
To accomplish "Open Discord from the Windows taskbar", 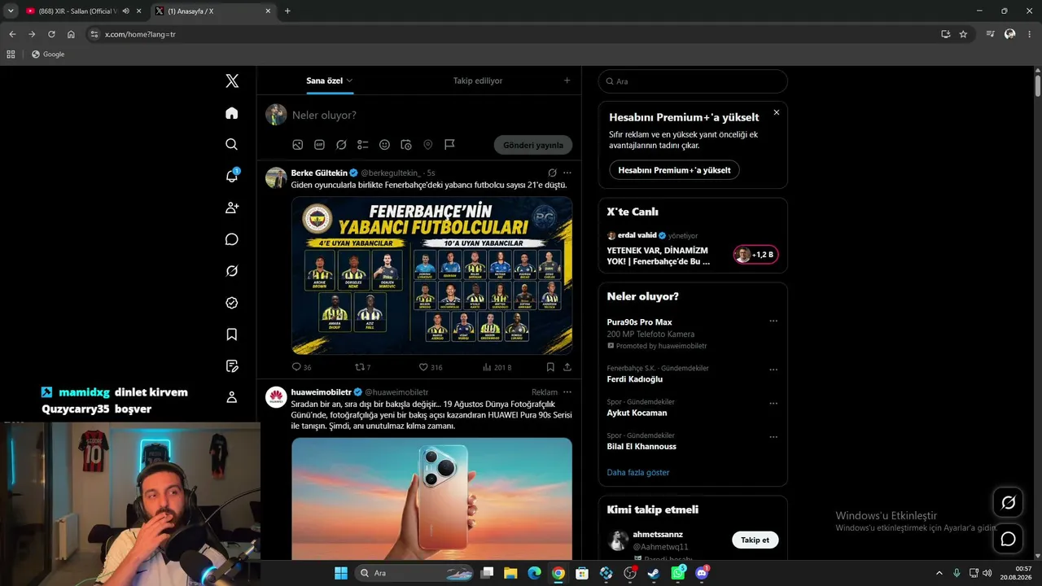I will point(702,573).
